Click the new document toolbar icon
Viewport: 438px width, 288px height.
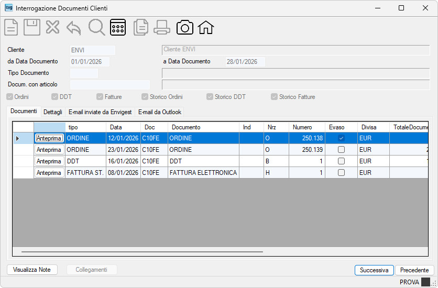(11, 27)
